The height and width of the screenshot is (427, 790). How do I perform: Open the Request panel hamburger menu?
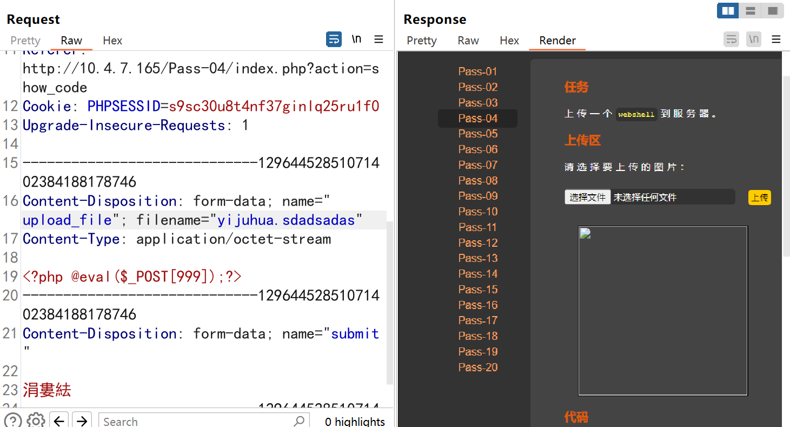pos(379,40)
